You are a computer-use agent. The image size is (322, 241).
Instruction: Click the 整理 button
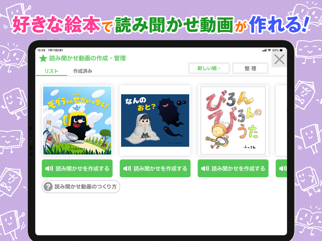(x=250, y=68)
